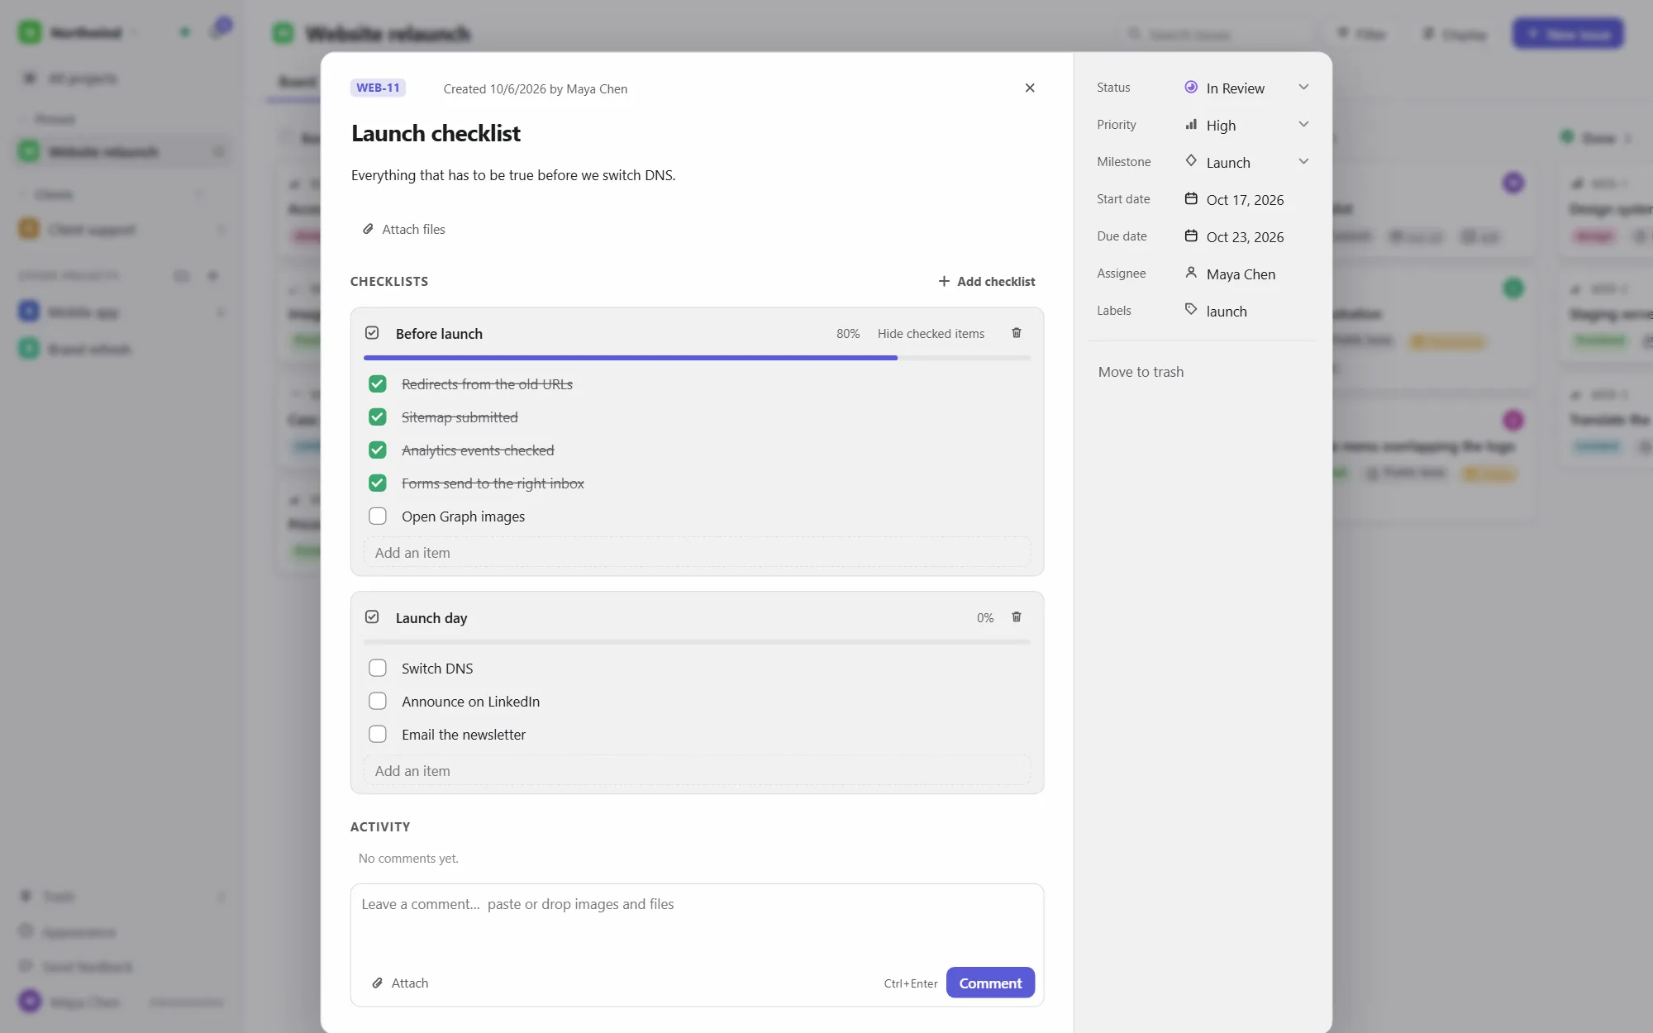Screen dimensions: 1653x1033
Task: Check Email the newsletter item
Action: [378, 734]
